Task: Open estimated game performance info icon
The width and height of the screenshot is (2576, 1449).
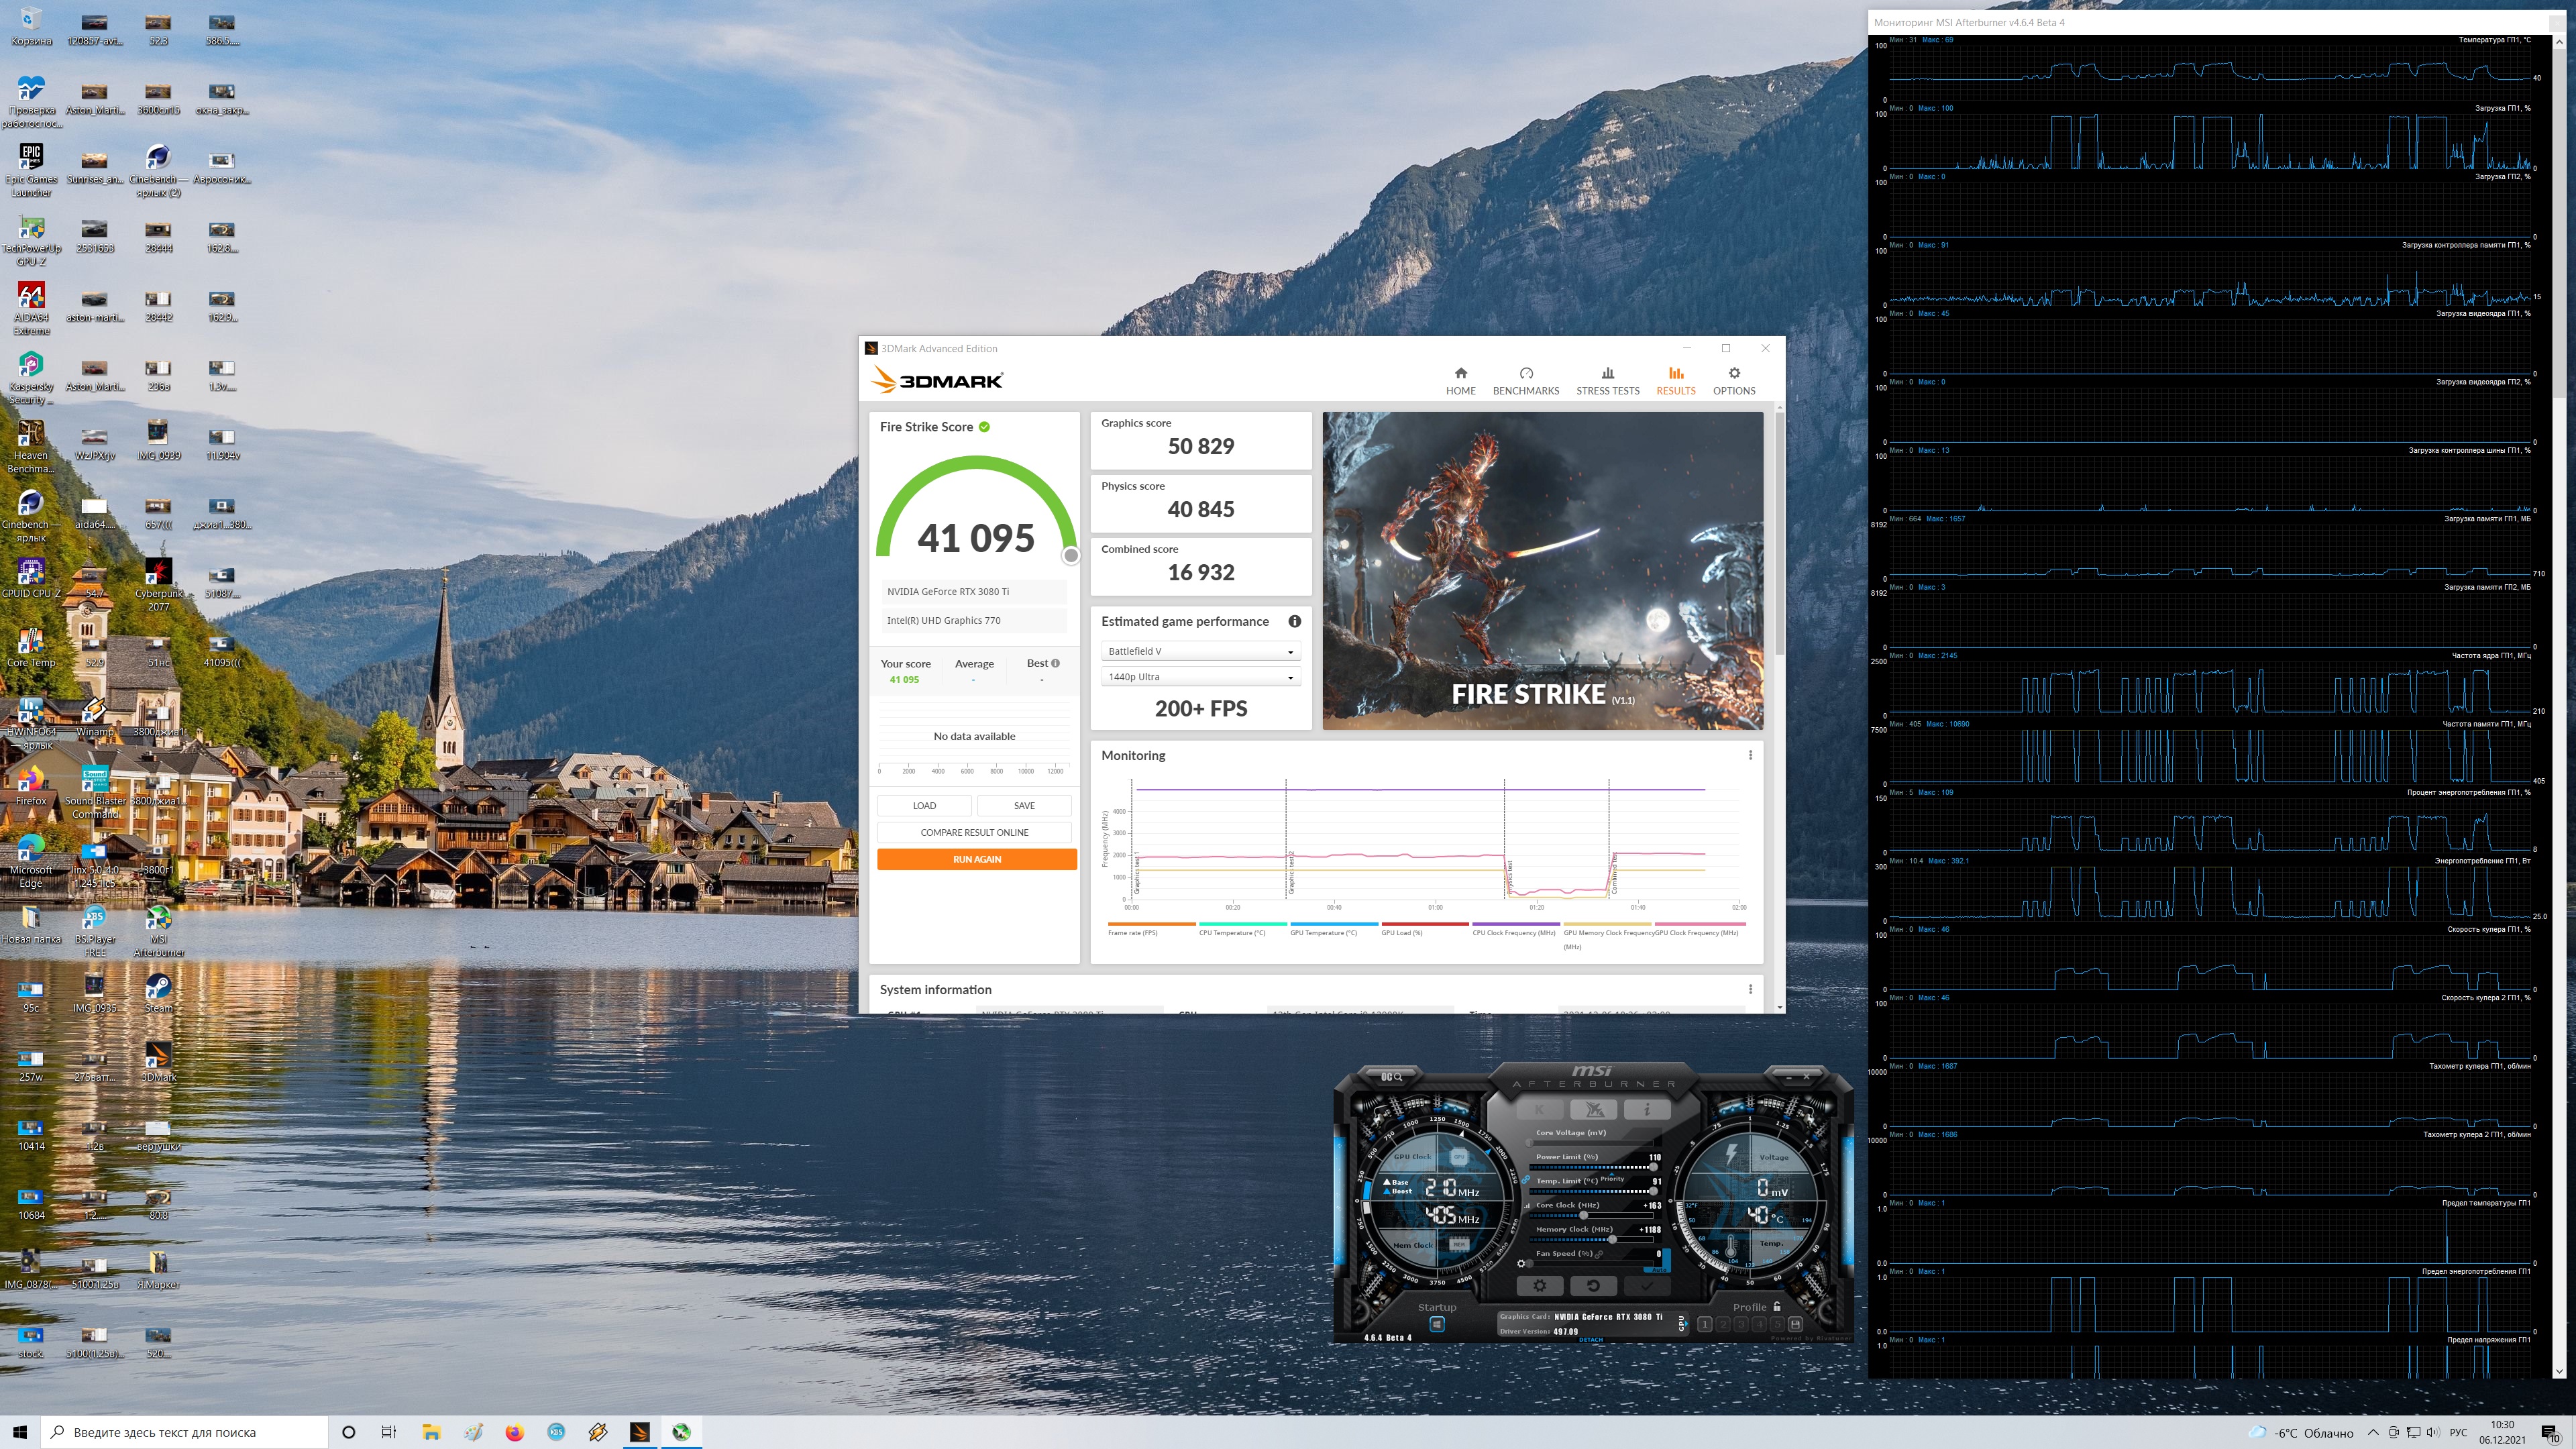Action: coord(1294,621)
